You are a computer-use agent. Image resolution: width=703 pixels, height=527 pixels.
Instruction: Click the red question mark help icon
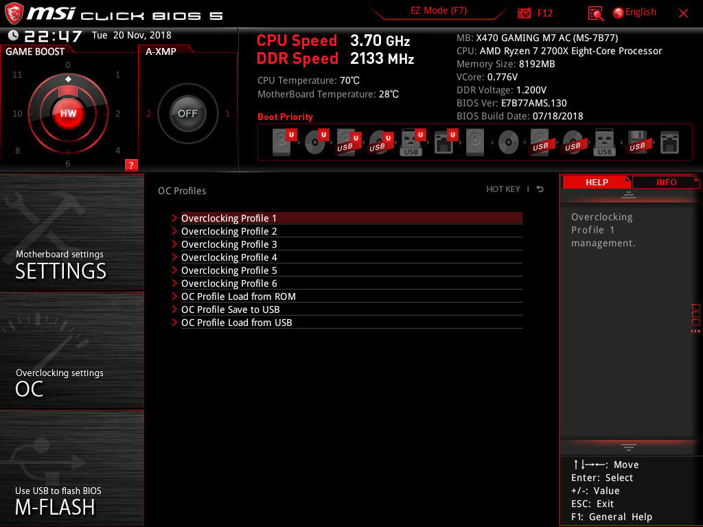131,165
